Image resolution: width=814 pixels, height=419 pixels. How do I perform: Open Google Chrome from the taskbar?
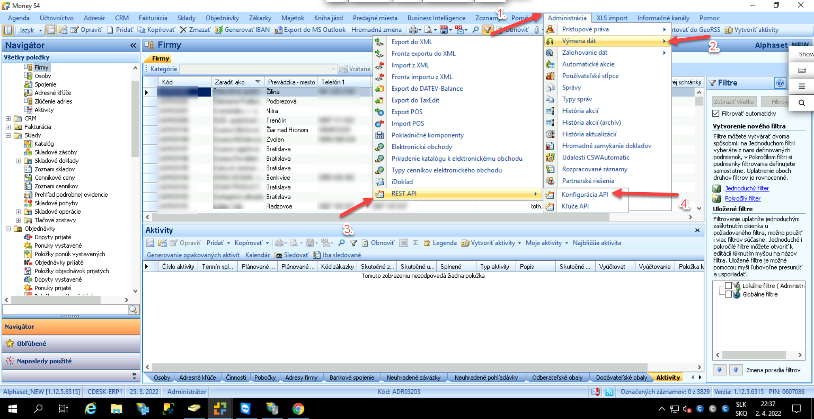(x=298, y=408)
